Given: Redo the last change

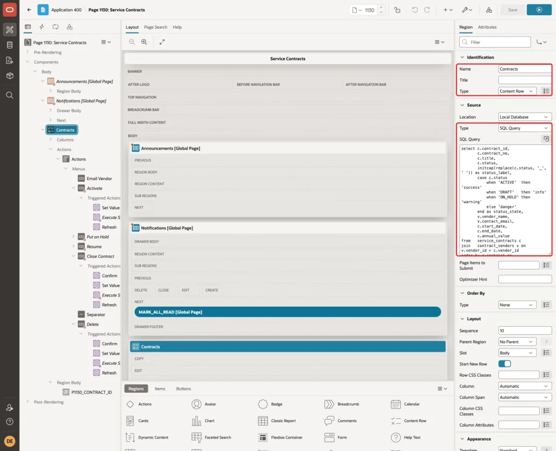Looking at the screenshot, I should coord(427,10).
